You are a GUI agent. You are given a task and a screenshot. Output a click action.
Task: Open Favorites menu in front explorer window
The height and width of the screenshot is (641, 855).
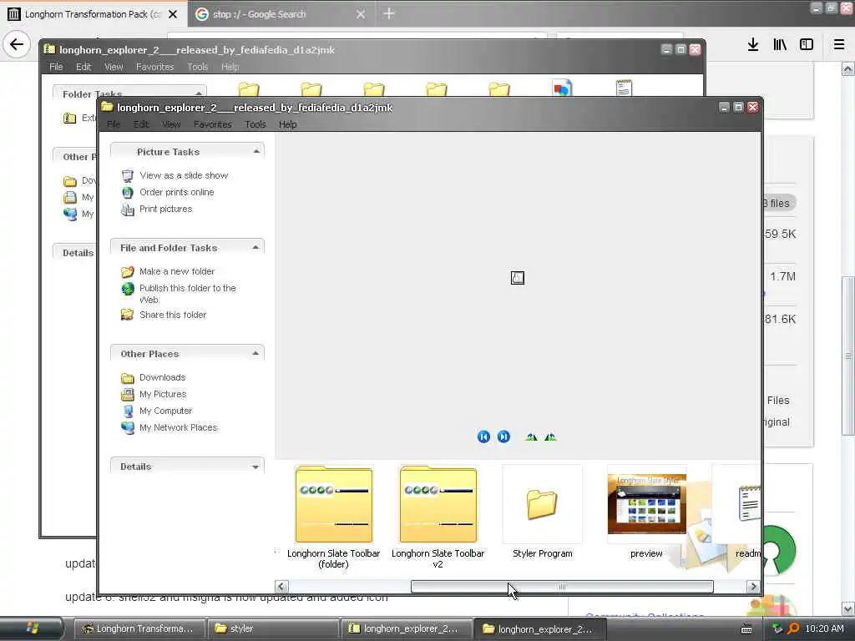pos(213,124)
